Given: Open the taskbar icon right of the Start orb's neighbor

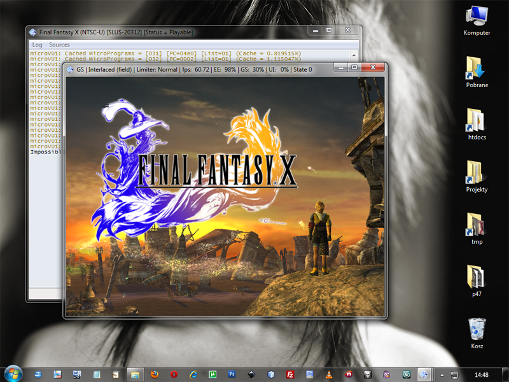Looking at the screenshot, I should tap(57, 374).
